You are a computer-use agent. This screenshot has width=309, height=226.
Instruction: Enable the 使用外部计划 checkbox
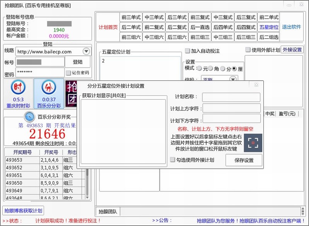[248, 50]
